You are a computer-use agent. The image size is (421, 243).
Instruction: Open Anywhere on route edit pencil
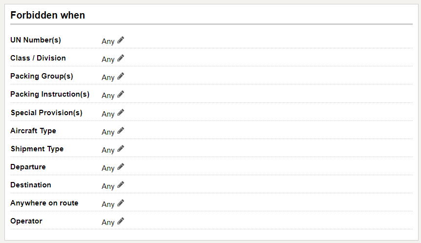pos(121,203)
